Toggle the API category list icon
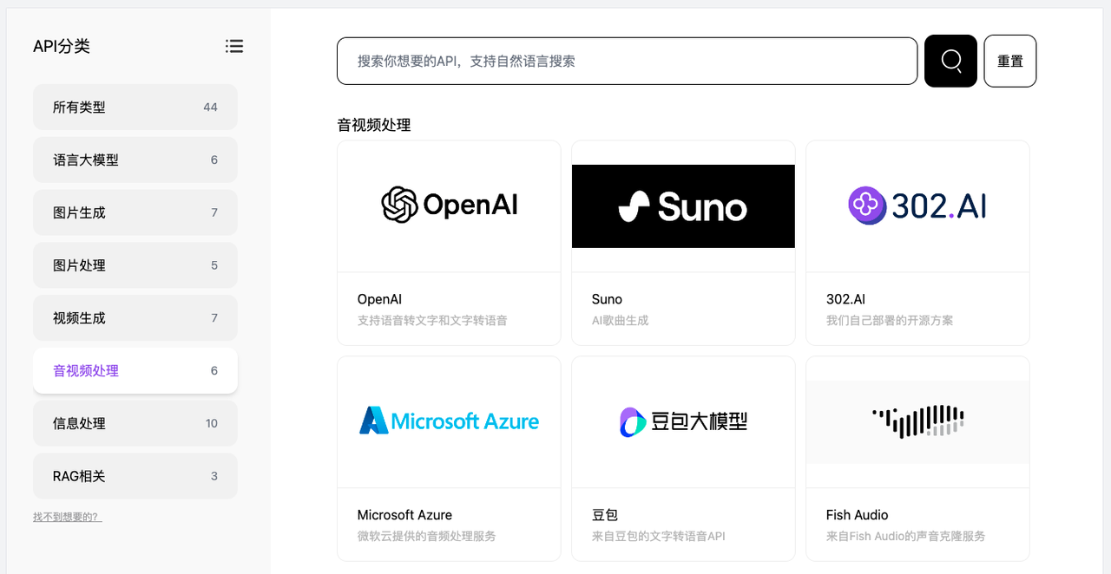The image size is (1111, 574). click(234, 46)
